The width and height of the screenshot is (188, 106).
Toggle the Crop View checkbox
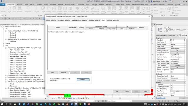[172, 85]
